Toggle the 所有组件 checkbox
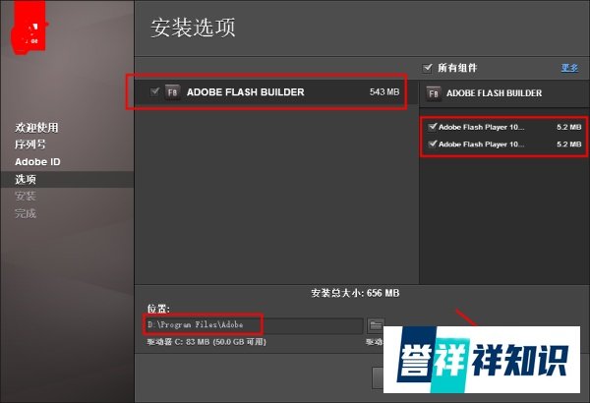The height and width of the screenshot is (403, 590). coord(428,68)
